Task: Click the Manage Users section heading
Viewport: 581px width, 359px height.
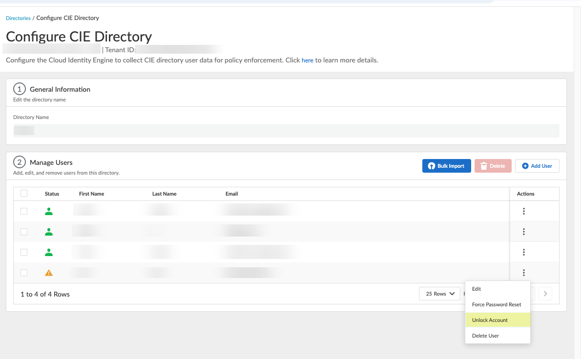Action: 51,162
